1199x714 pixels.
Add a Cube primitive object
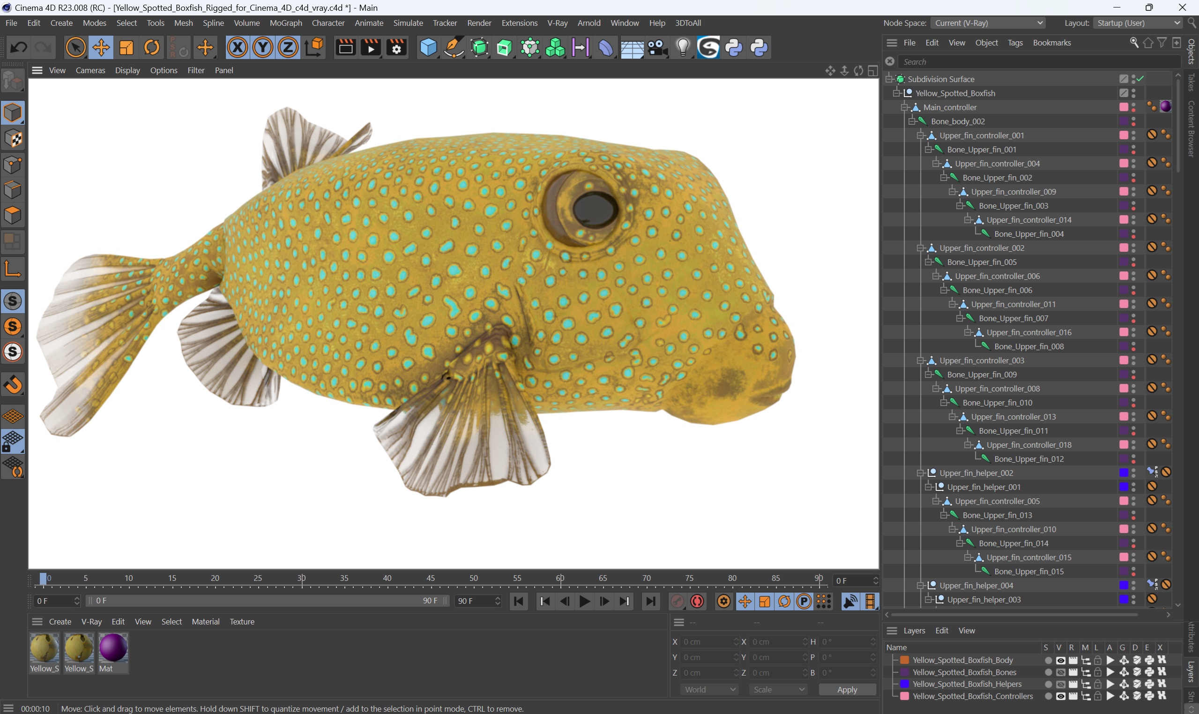(x=428, y=48)
